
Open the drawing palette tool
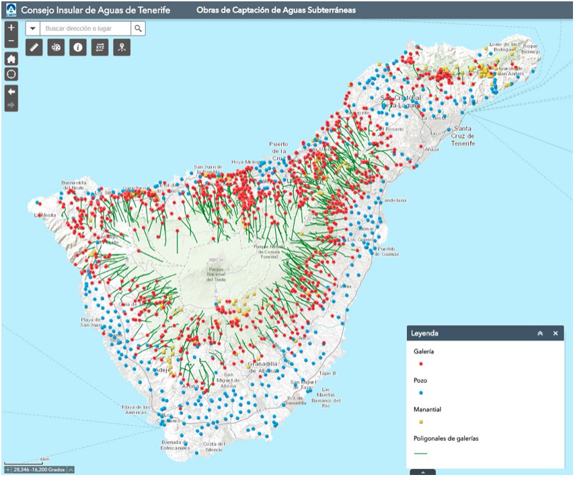click(57, 48)
